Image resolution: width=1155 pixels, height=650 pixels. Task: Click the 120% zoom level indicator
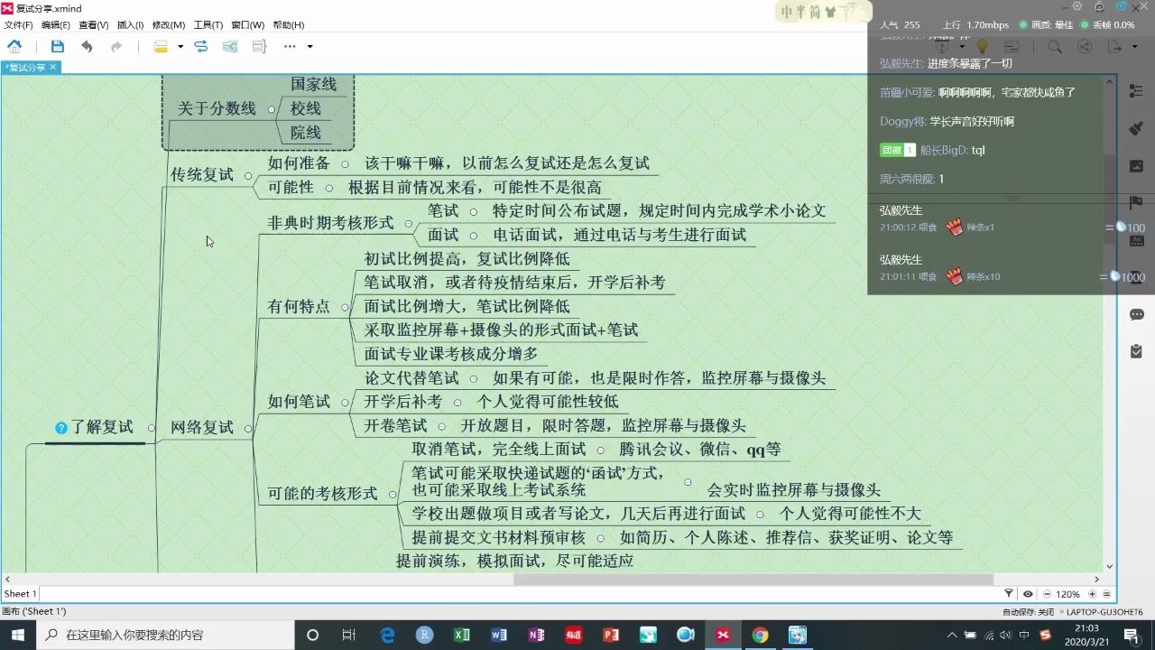(1067, 594)
